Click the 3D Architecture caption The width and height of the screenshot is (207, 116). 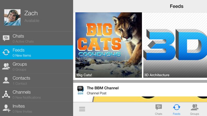tap(157, 75)
